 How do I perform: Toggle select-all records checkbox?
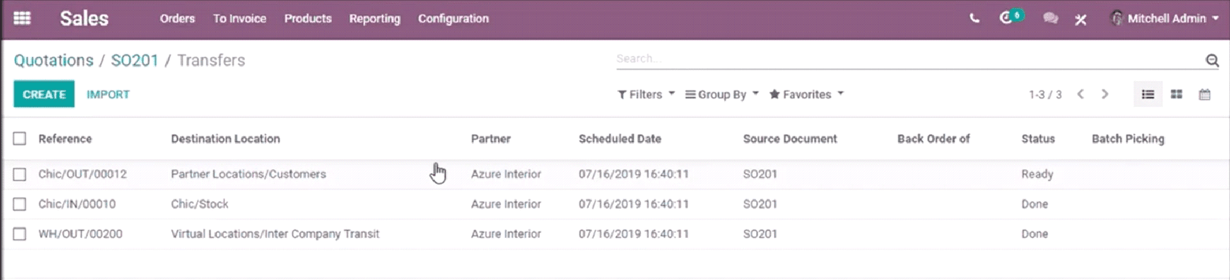[x=19, y=139]
